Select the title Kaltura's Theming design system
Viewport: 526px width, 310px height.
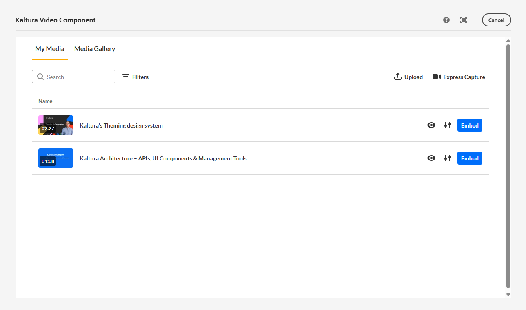point(121,125)
